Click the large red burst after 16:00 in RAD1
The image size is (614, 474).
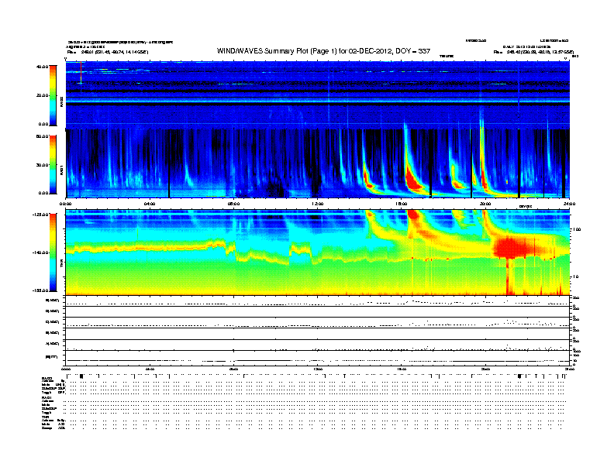(x=412, y=180)
